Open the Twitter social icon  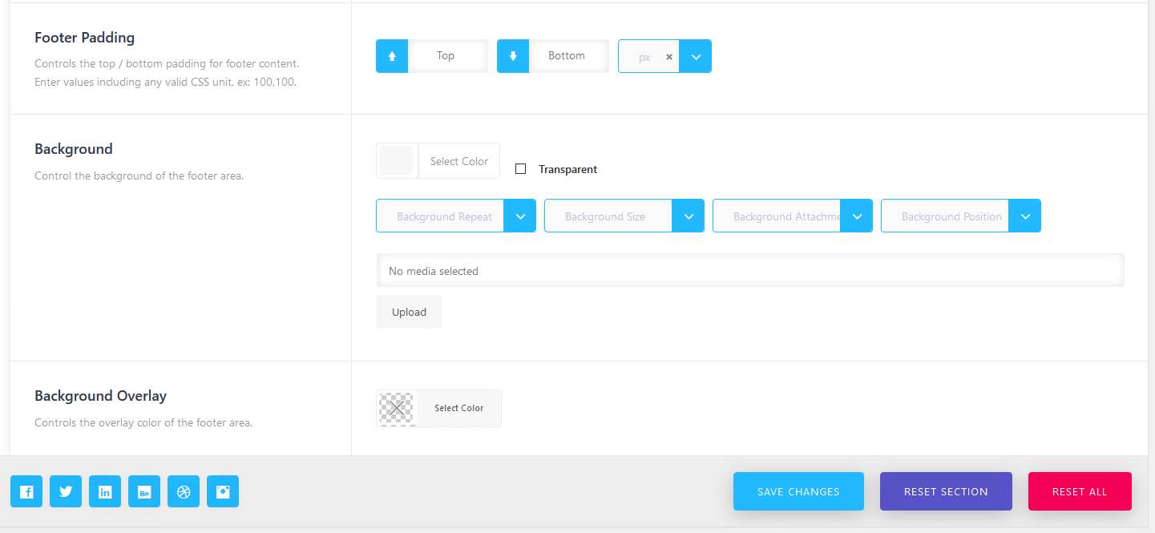(x=66, y=491)
